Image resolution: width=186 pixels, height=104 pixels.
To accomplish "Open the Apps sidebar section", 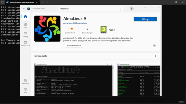I will coord(25,26).
